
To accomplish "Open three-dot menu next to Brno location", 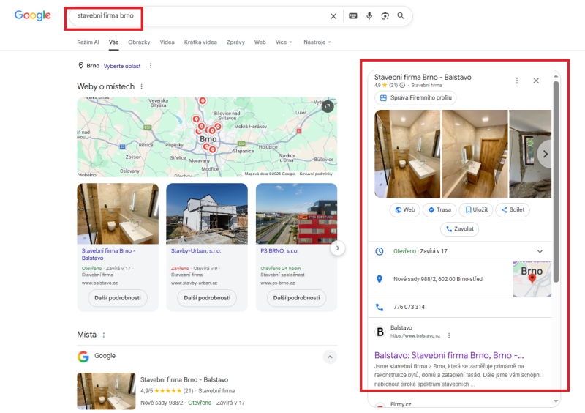I will click(x=151, y=66).
